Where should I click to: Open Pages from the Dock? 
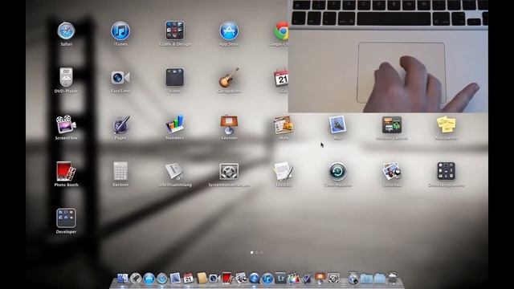coord(307,279)
